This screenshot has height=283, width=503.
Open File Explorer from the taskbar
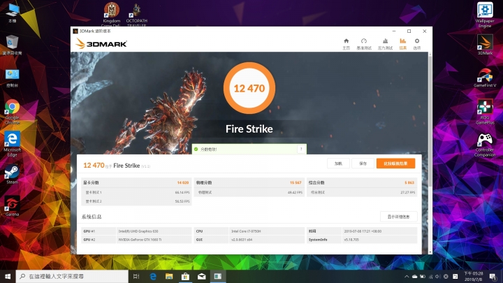169,276
